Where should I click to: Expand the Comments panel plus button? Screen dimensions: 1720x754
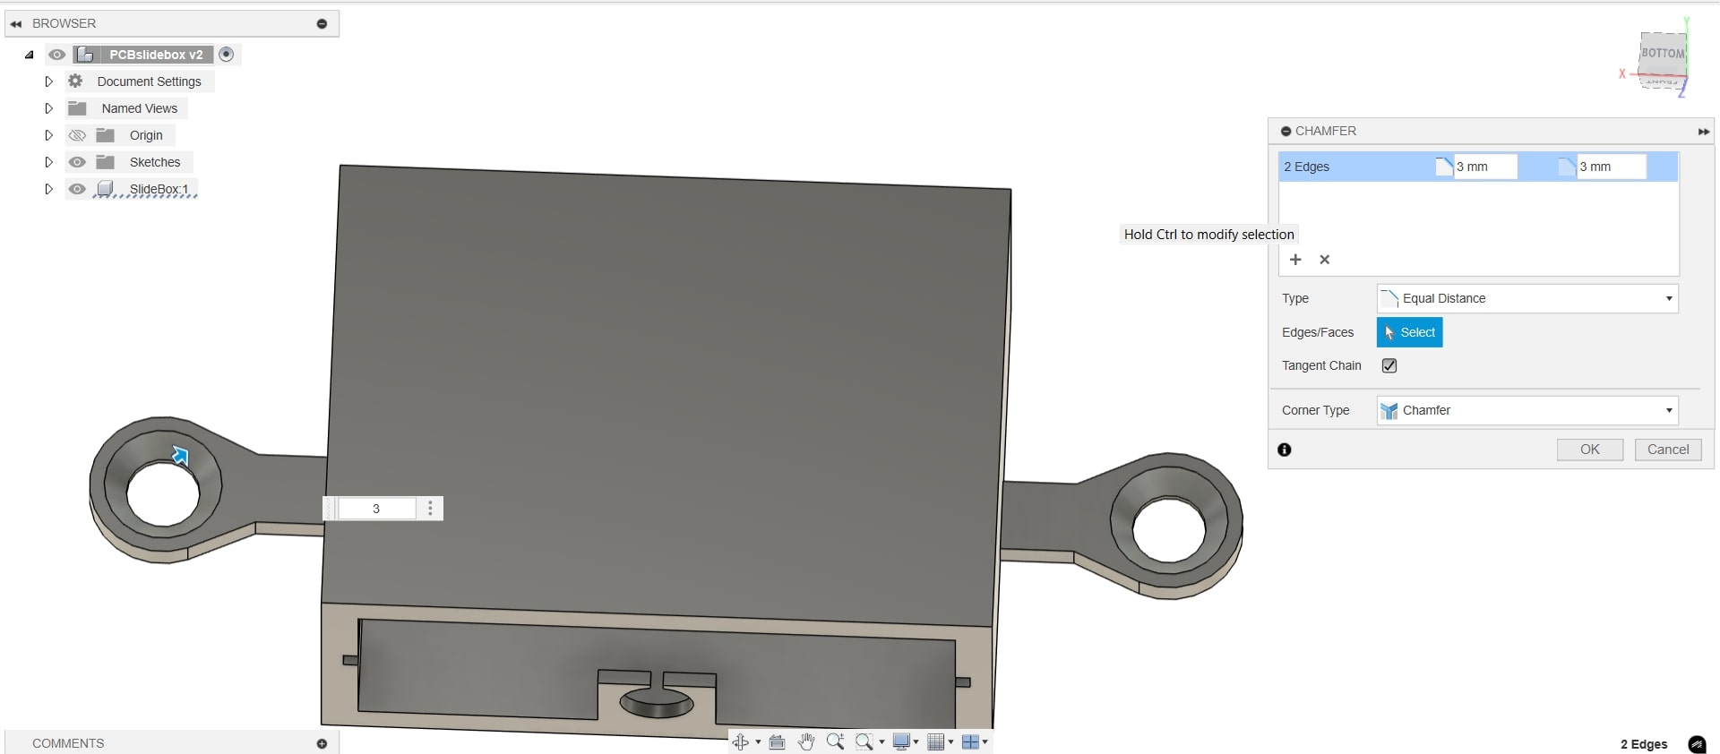pyautogui.click(x=322, y=743)
